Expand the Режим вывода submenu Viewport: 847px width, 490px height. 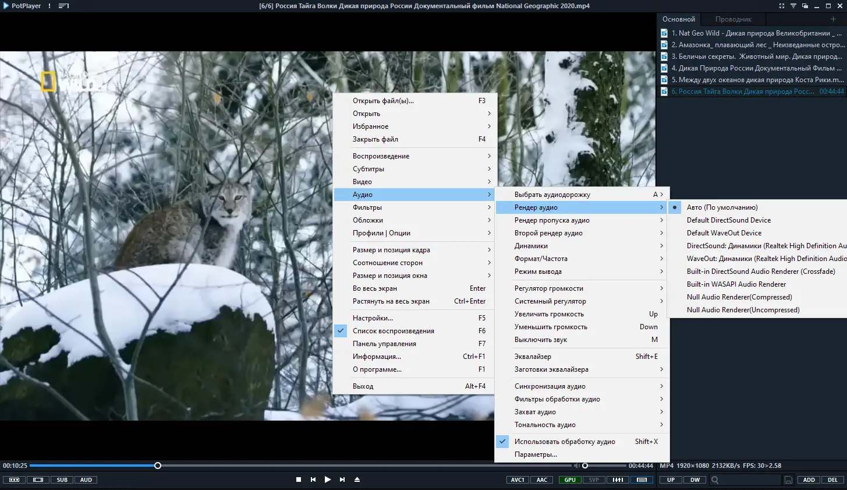point(582,272)
